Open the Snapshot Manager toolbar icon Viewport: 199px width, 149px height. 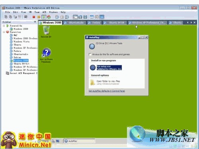(67, 17)
